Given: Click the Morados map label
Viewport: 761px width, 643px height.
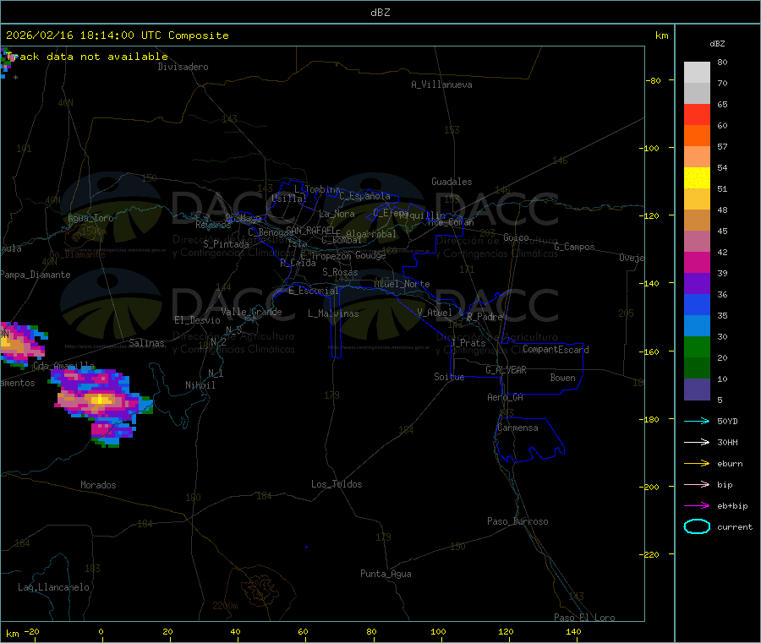Looking at the screenshot, I should (x=99, y=485).
